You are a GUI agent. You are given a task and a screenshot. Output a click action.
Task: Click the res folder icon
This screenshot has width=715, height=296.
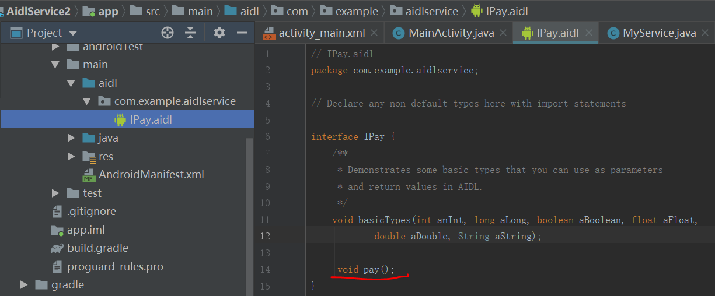coord(89,157)
